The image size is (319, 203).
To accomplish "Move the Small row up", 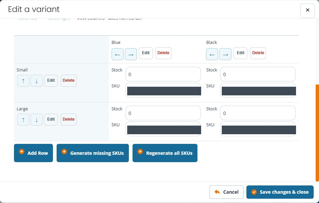I will 23,81.
